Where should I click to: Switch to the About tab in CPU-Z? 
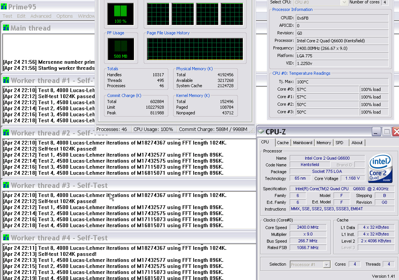tap(357, 143)
